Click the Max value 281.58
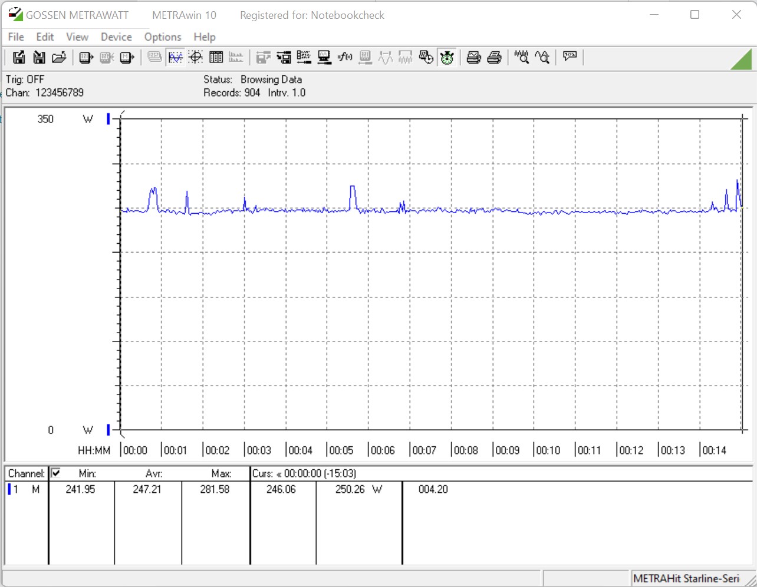 [215, 489]
